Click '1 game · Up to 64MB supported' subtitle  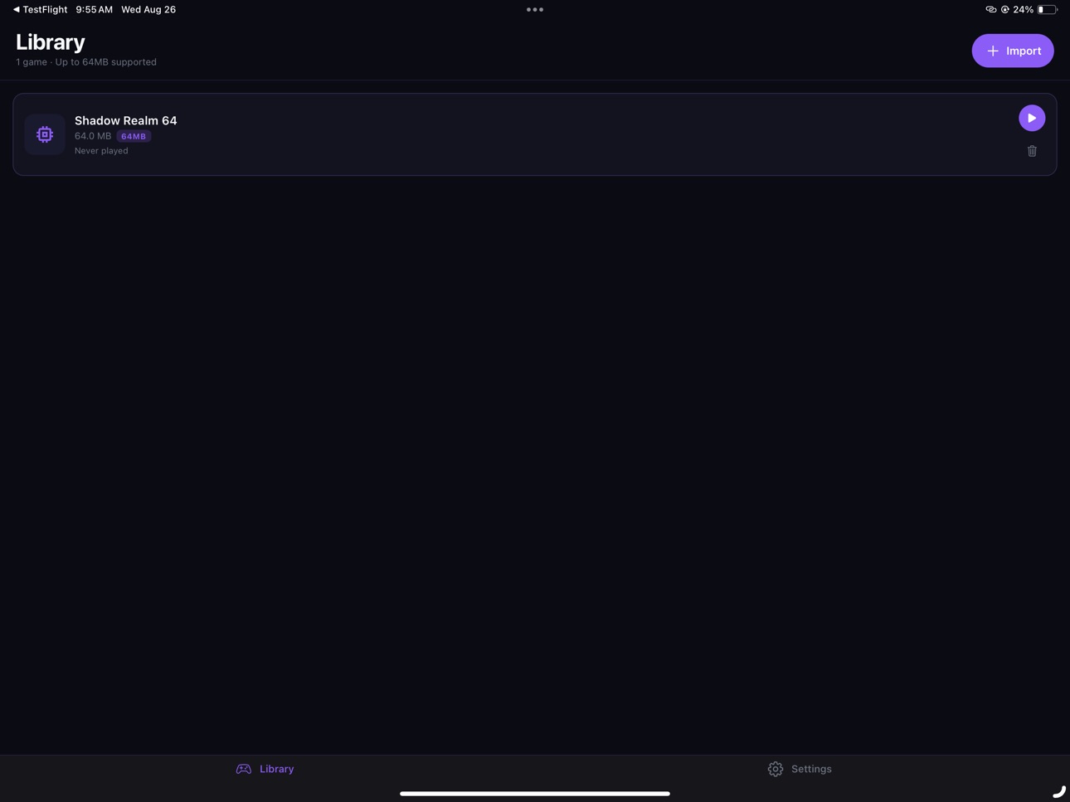pyautogui.click(x=86, y=62)
